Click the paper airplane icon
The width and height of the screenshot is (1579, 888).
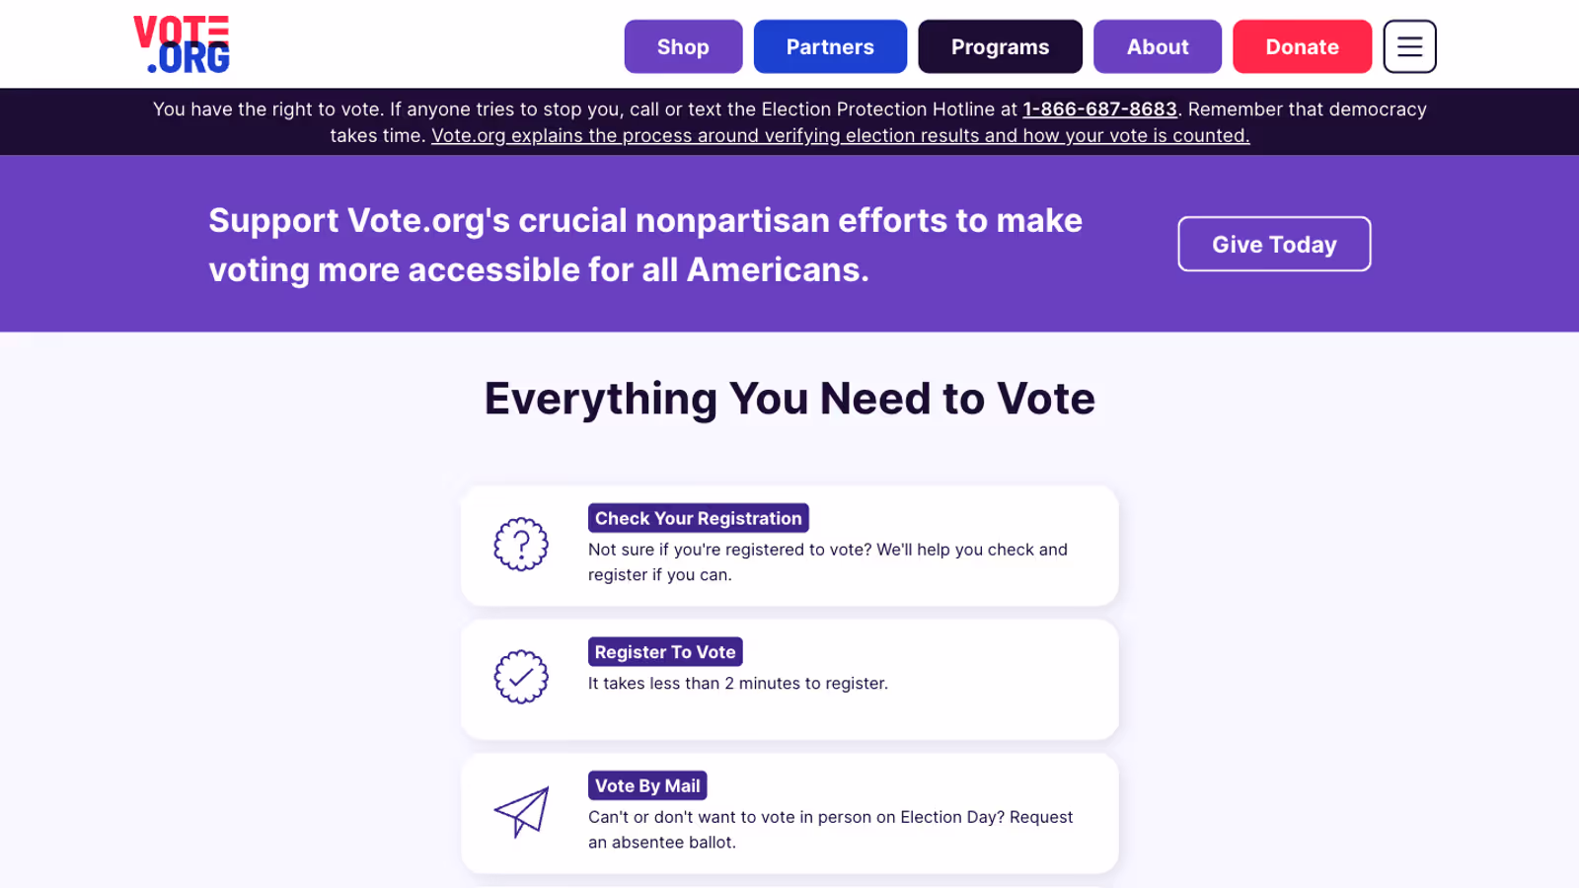coord(521,812)
